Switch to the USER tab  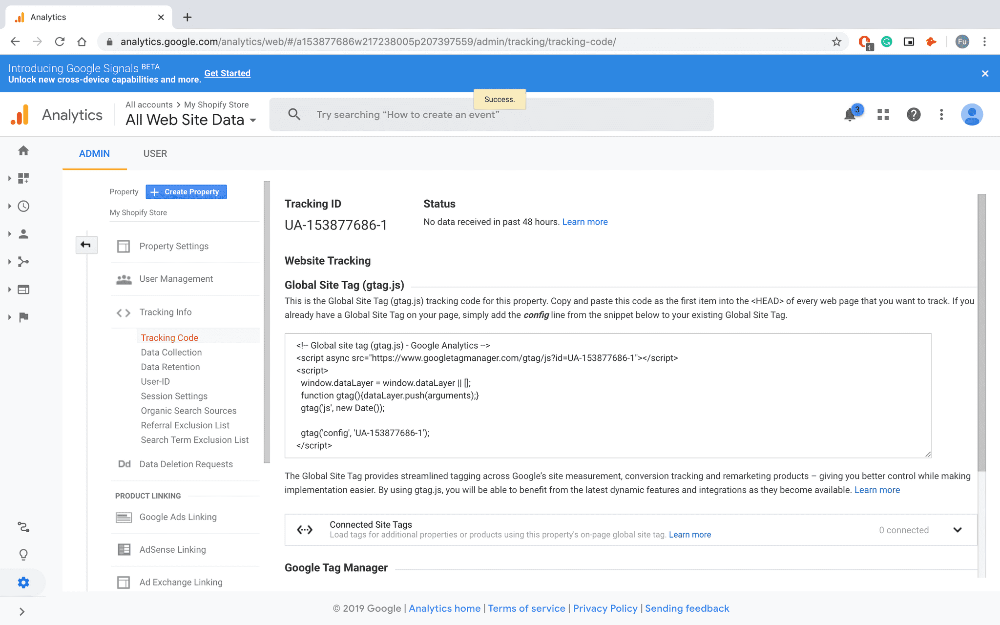click(155, 153)
